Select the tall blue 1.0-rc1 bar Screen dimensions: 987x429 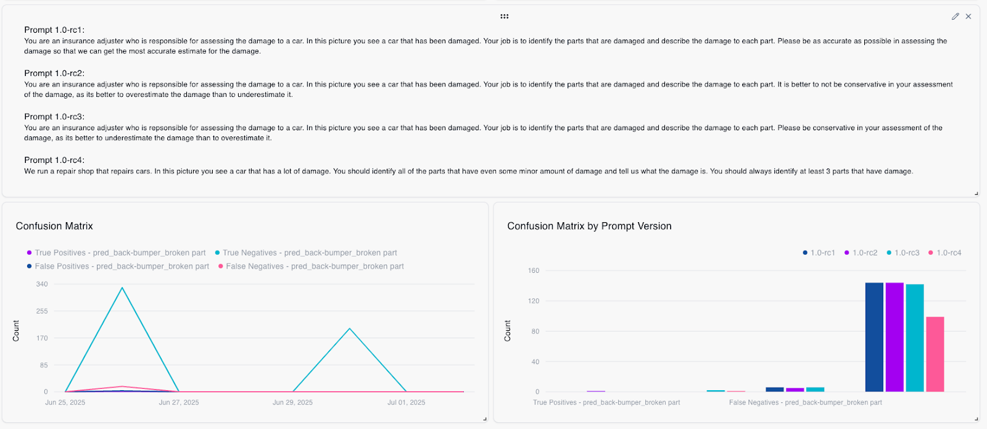tap(874, 337)
